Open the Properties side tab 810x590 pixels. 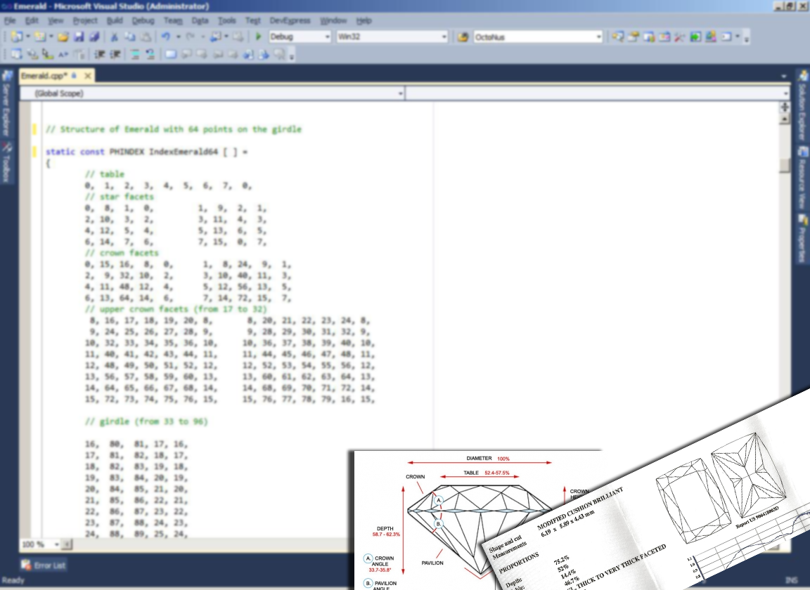click(x=803, y=240)
